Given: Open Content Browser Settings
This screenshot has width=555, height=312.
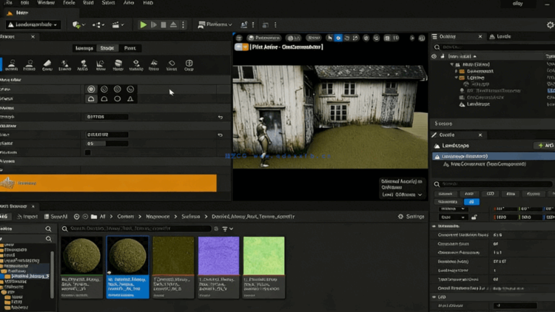Looking at the screenshot, I should [x=411, y=217].
